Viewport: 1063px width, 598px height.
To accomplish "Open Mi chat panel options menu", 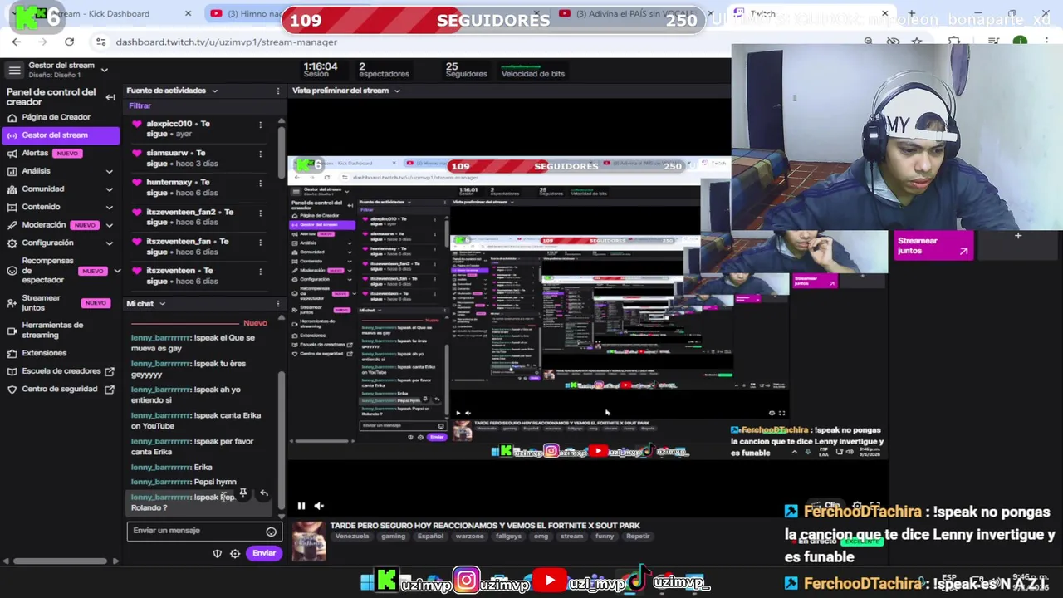I will coord(278,304).
